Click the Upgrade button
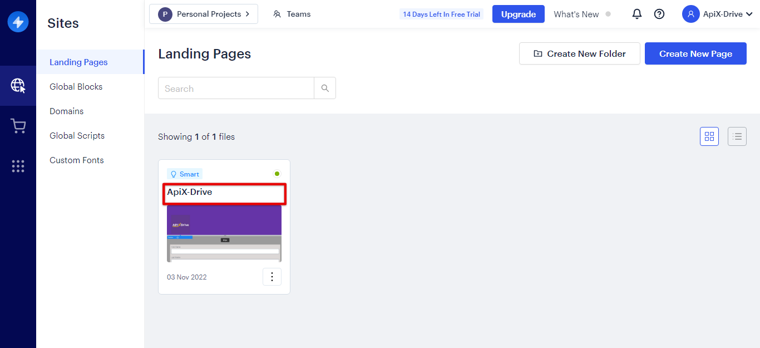This screenshot has width=760, height=348. point(519,14)
